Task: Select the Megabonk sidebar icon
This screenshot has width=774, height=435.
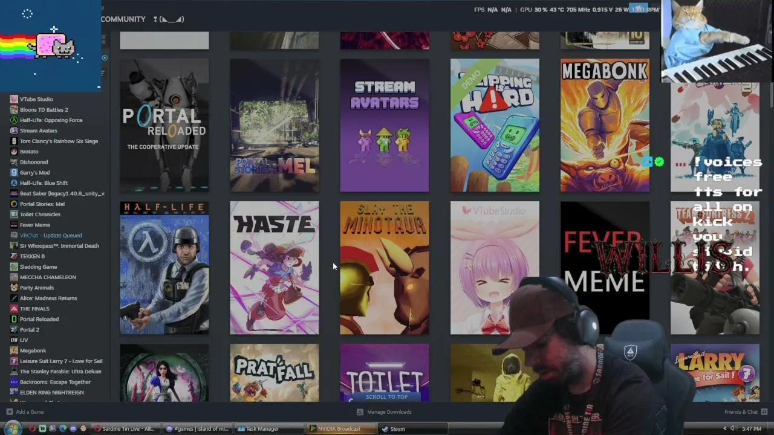Action: point(14,350)
